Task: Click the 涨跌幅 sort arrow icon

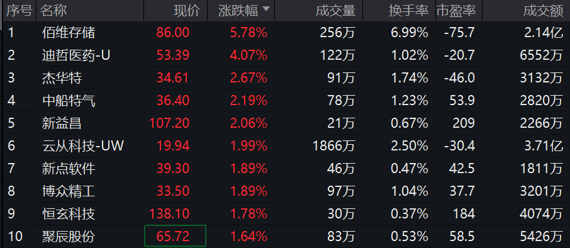Action: click(266, 9)
